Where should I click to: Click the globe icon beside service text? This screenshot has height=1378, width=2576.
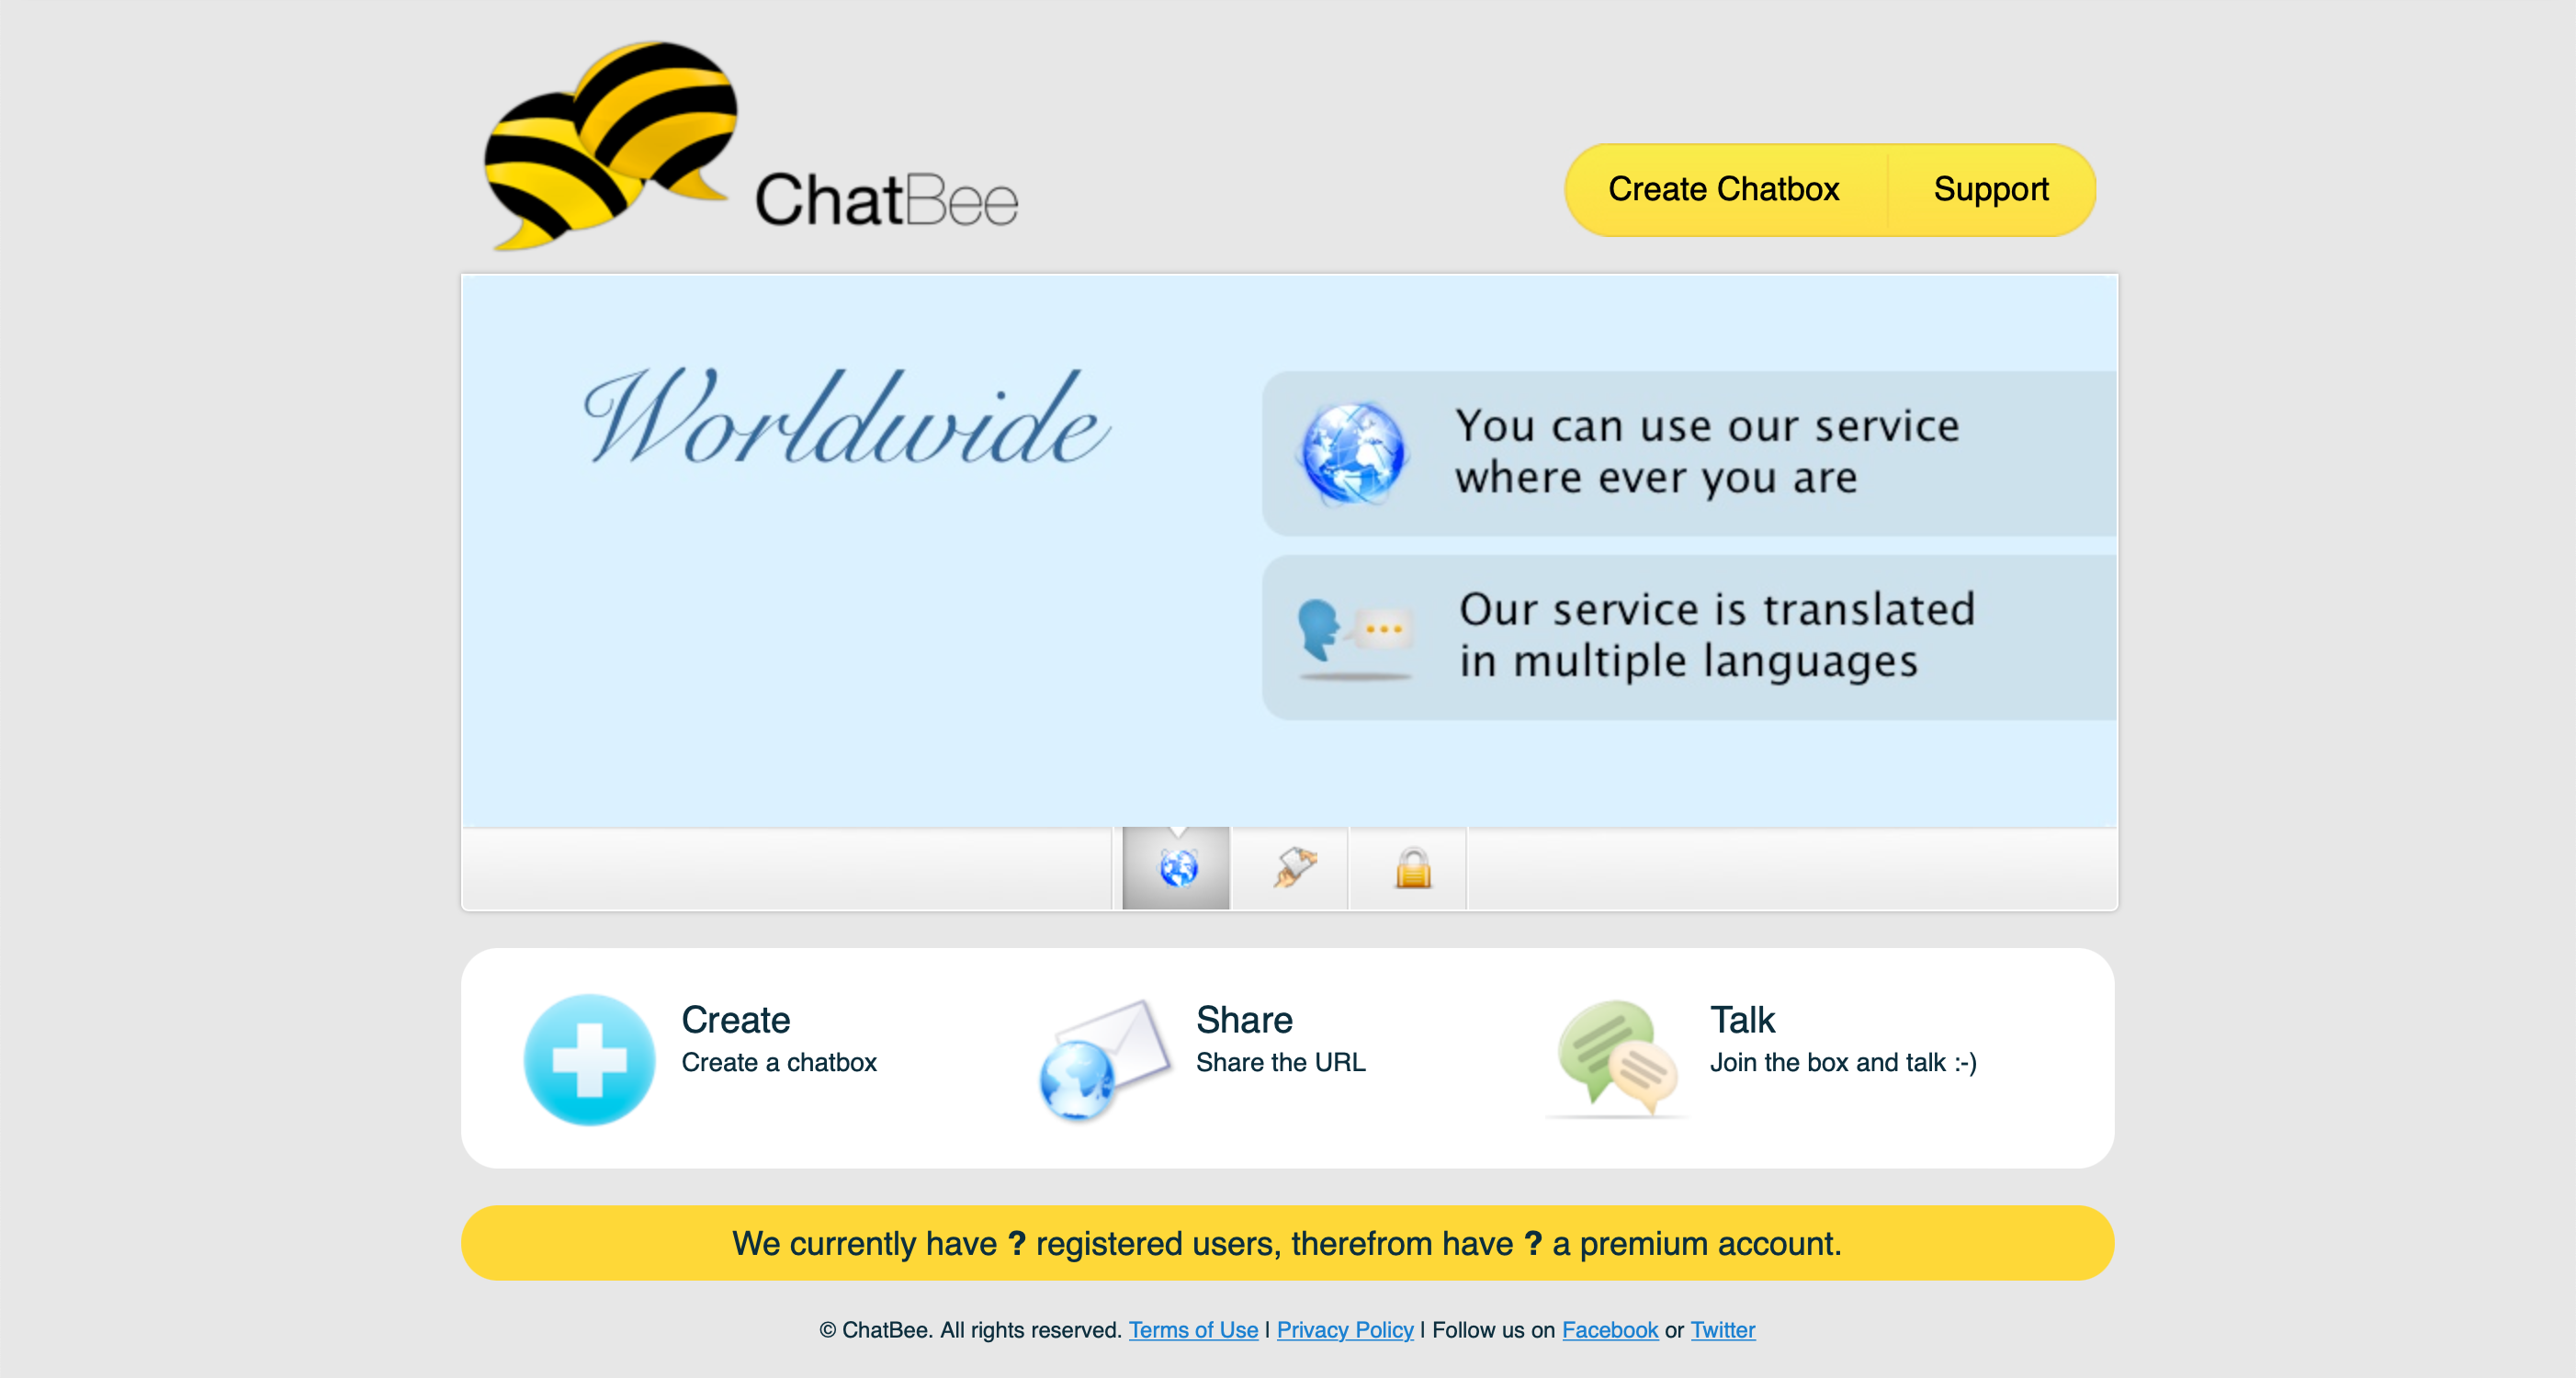point(1351,453)
